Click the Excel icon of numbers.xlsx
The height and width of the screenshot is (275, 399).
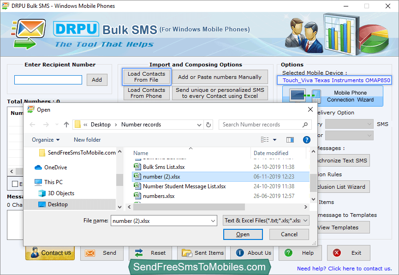click(x=137, y=196)
